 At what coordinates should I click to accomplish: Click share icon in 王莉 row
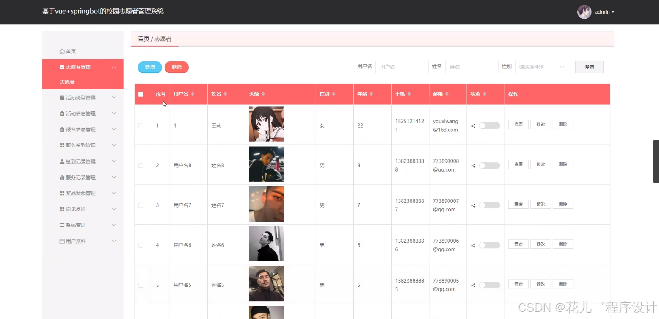pyautogui.click(x=473, y=126)
